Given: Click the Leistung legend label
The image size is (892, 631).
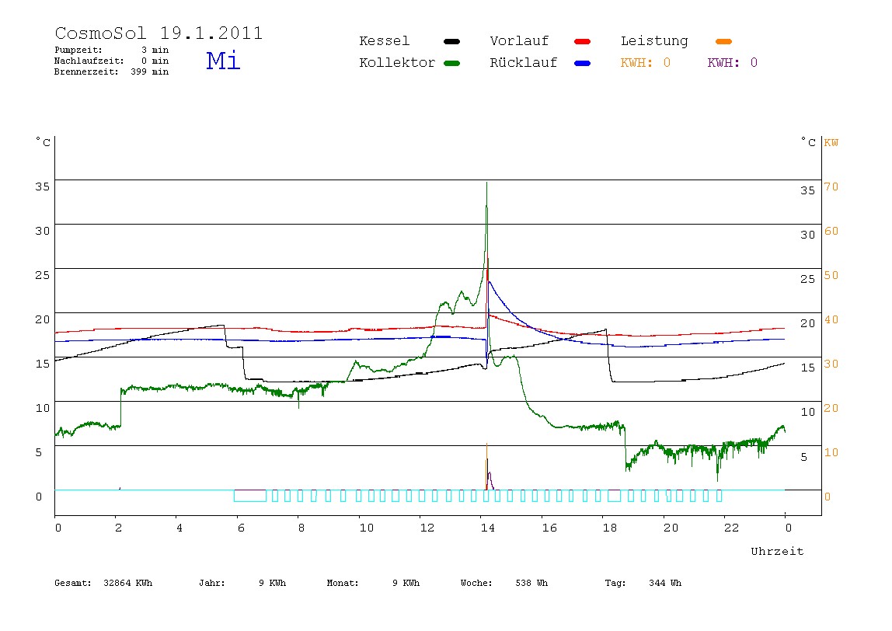Looking at the screenshot, I should [654, 41].
